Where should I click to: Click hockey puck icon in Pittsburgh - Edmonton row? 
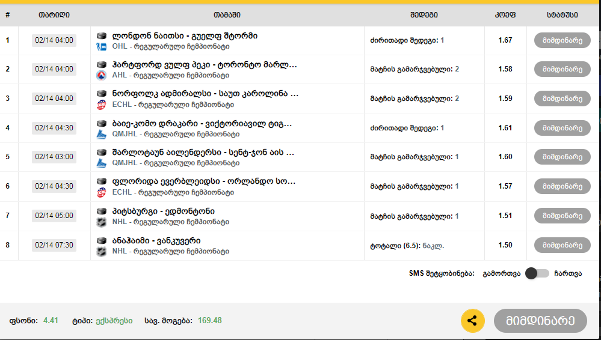click(x=101, y=211)
